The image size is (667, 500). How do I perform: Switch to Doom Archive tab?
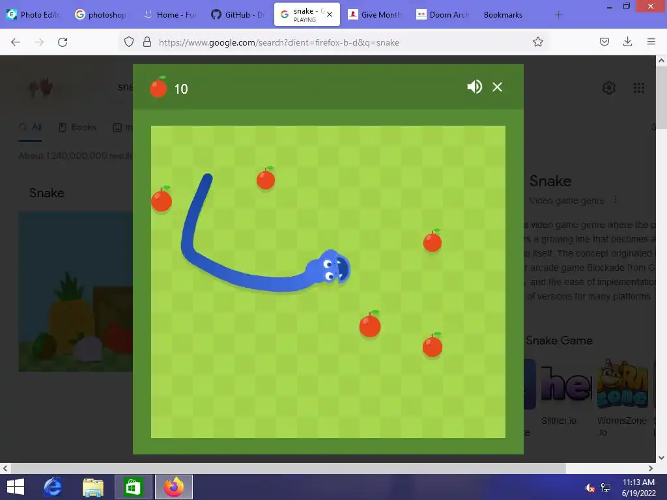pyautogui.click(x=443, y=14)
